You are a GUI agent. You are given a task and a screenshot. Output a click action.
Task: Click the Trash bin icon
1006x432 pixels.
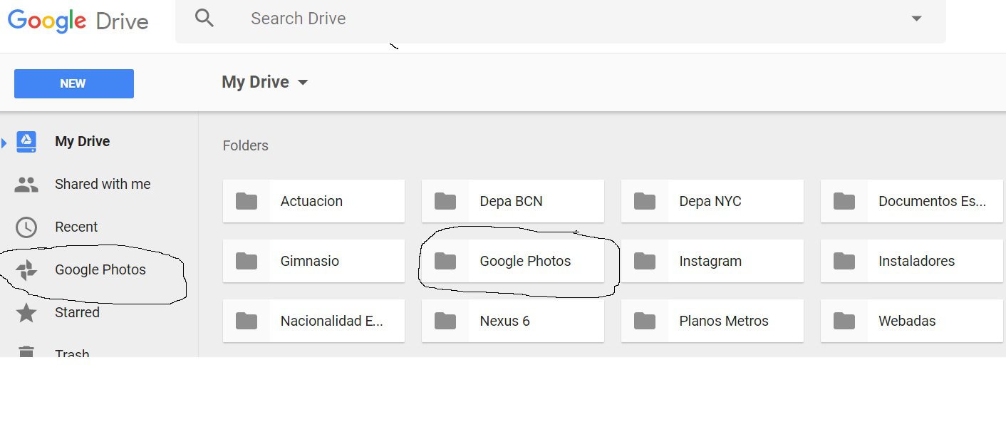[x=26, y=351]
